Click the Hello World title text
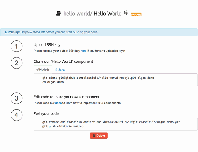The image size is (198, 152). (108, 14)
